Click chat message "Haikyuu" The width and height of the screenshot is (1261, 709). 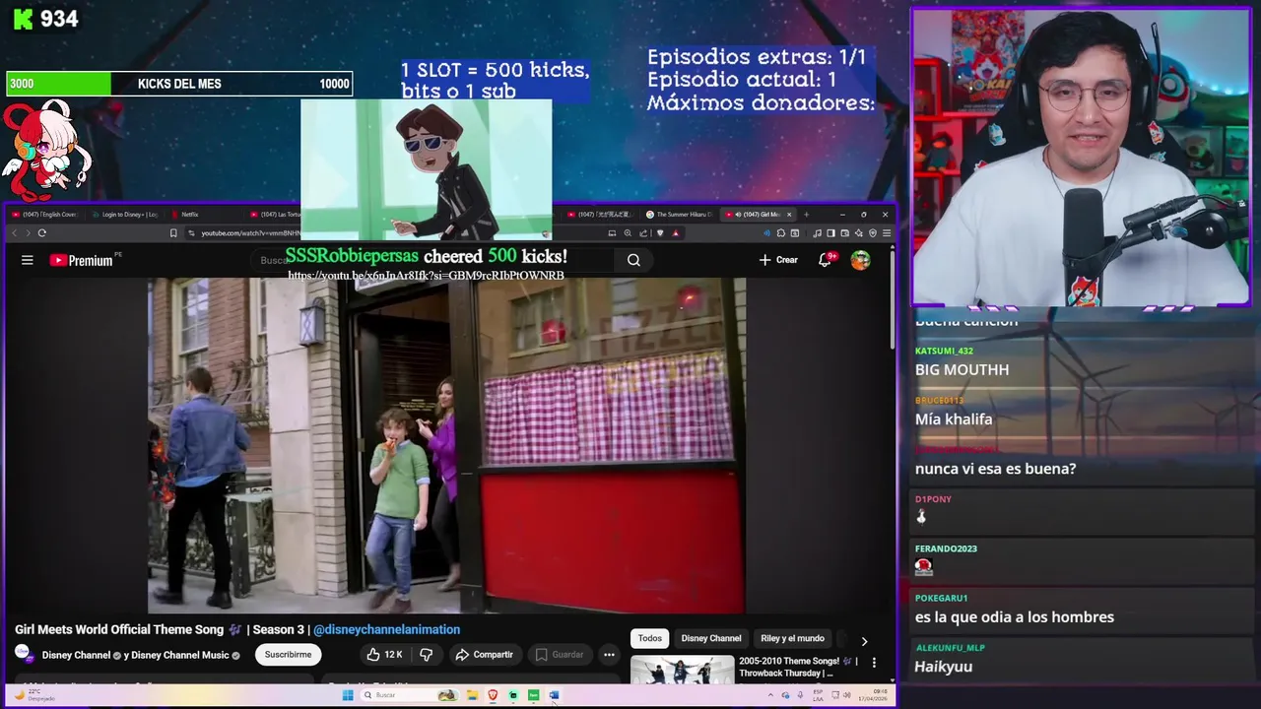[x=944, y=667]
